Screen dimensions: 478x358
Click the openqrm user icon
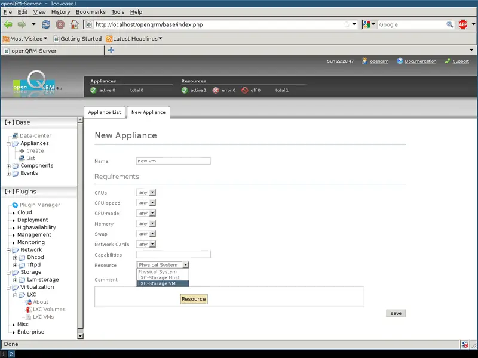tap(364, 61)
